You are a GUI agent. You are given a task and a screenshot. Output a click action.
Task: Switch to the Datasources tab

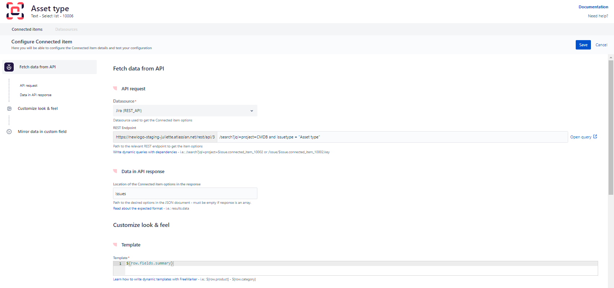click(x=66, y=29)
